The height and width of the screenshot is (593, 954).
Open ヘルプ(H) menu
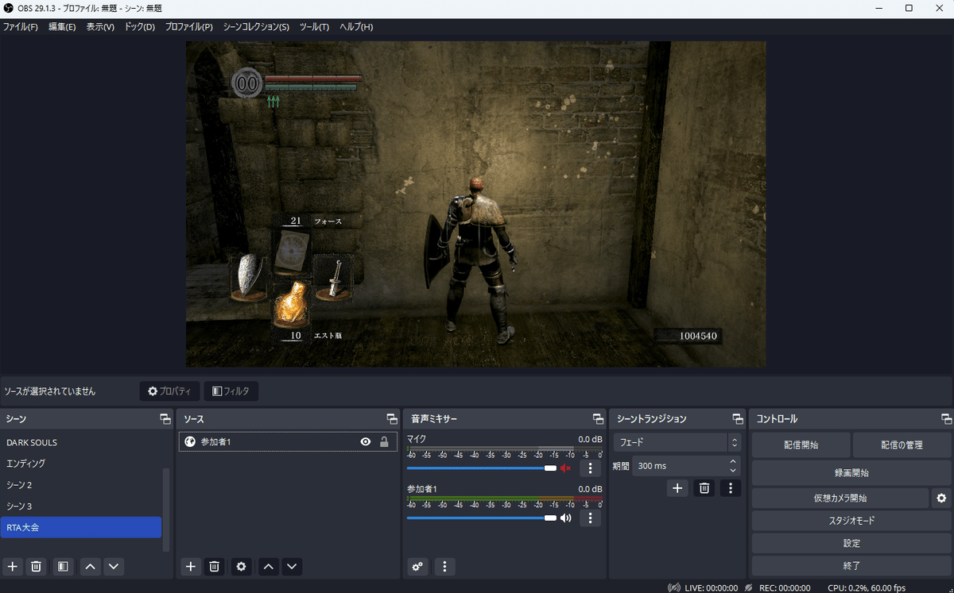coord(356,27)
